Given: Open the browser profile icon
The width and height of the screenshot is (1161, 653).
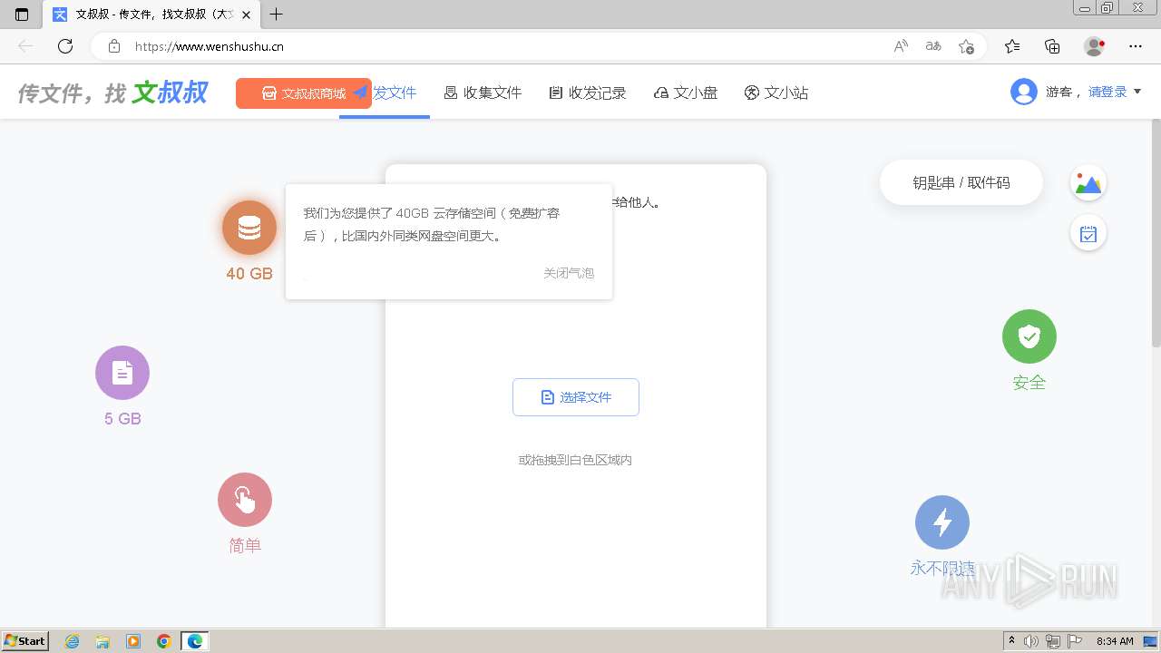Looking at the screenshot, I should click(x=1094, y=46).
